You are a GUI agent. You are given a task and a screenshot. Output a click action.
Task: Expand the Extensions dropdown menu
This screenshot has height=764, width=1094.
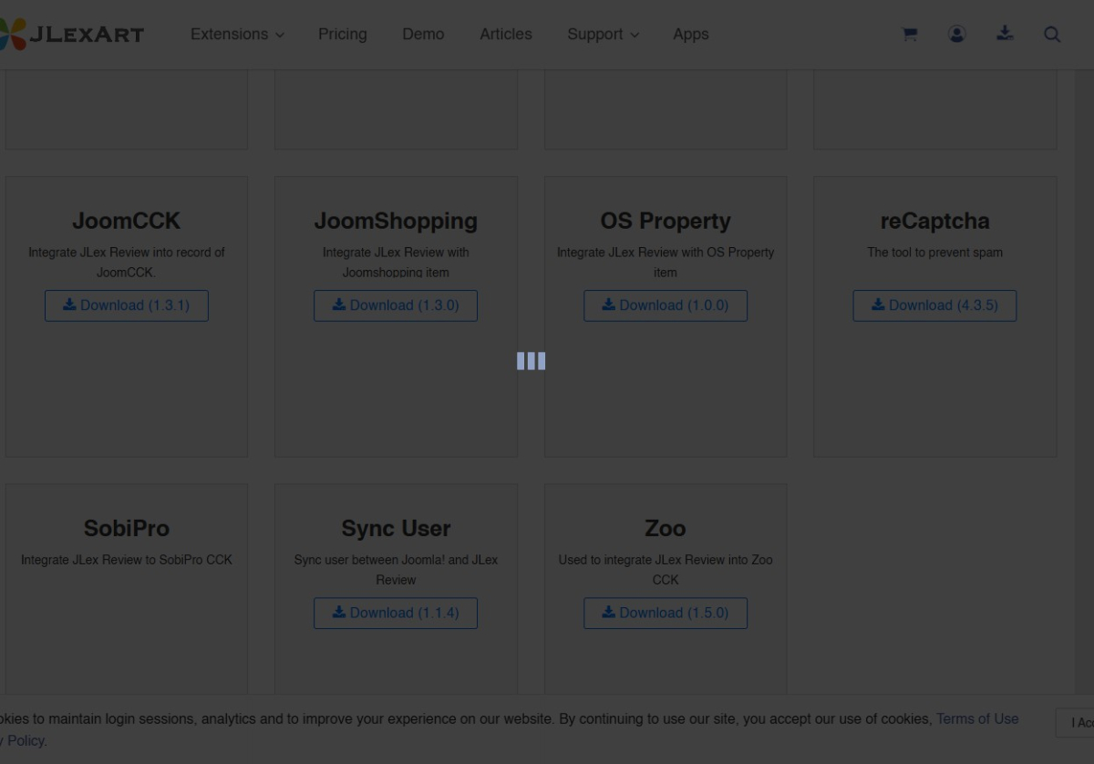[x=237, y=35]
